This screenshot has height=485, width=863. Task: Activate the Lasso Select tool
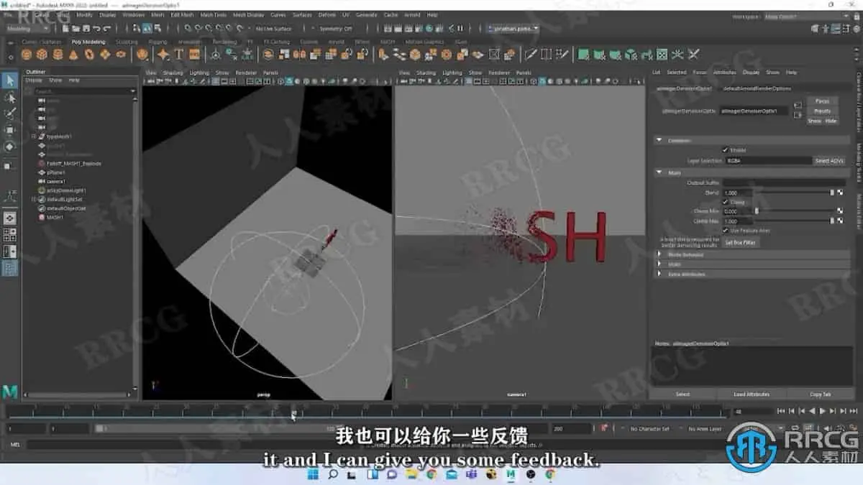pyautogui.click(x=10, y=98)
